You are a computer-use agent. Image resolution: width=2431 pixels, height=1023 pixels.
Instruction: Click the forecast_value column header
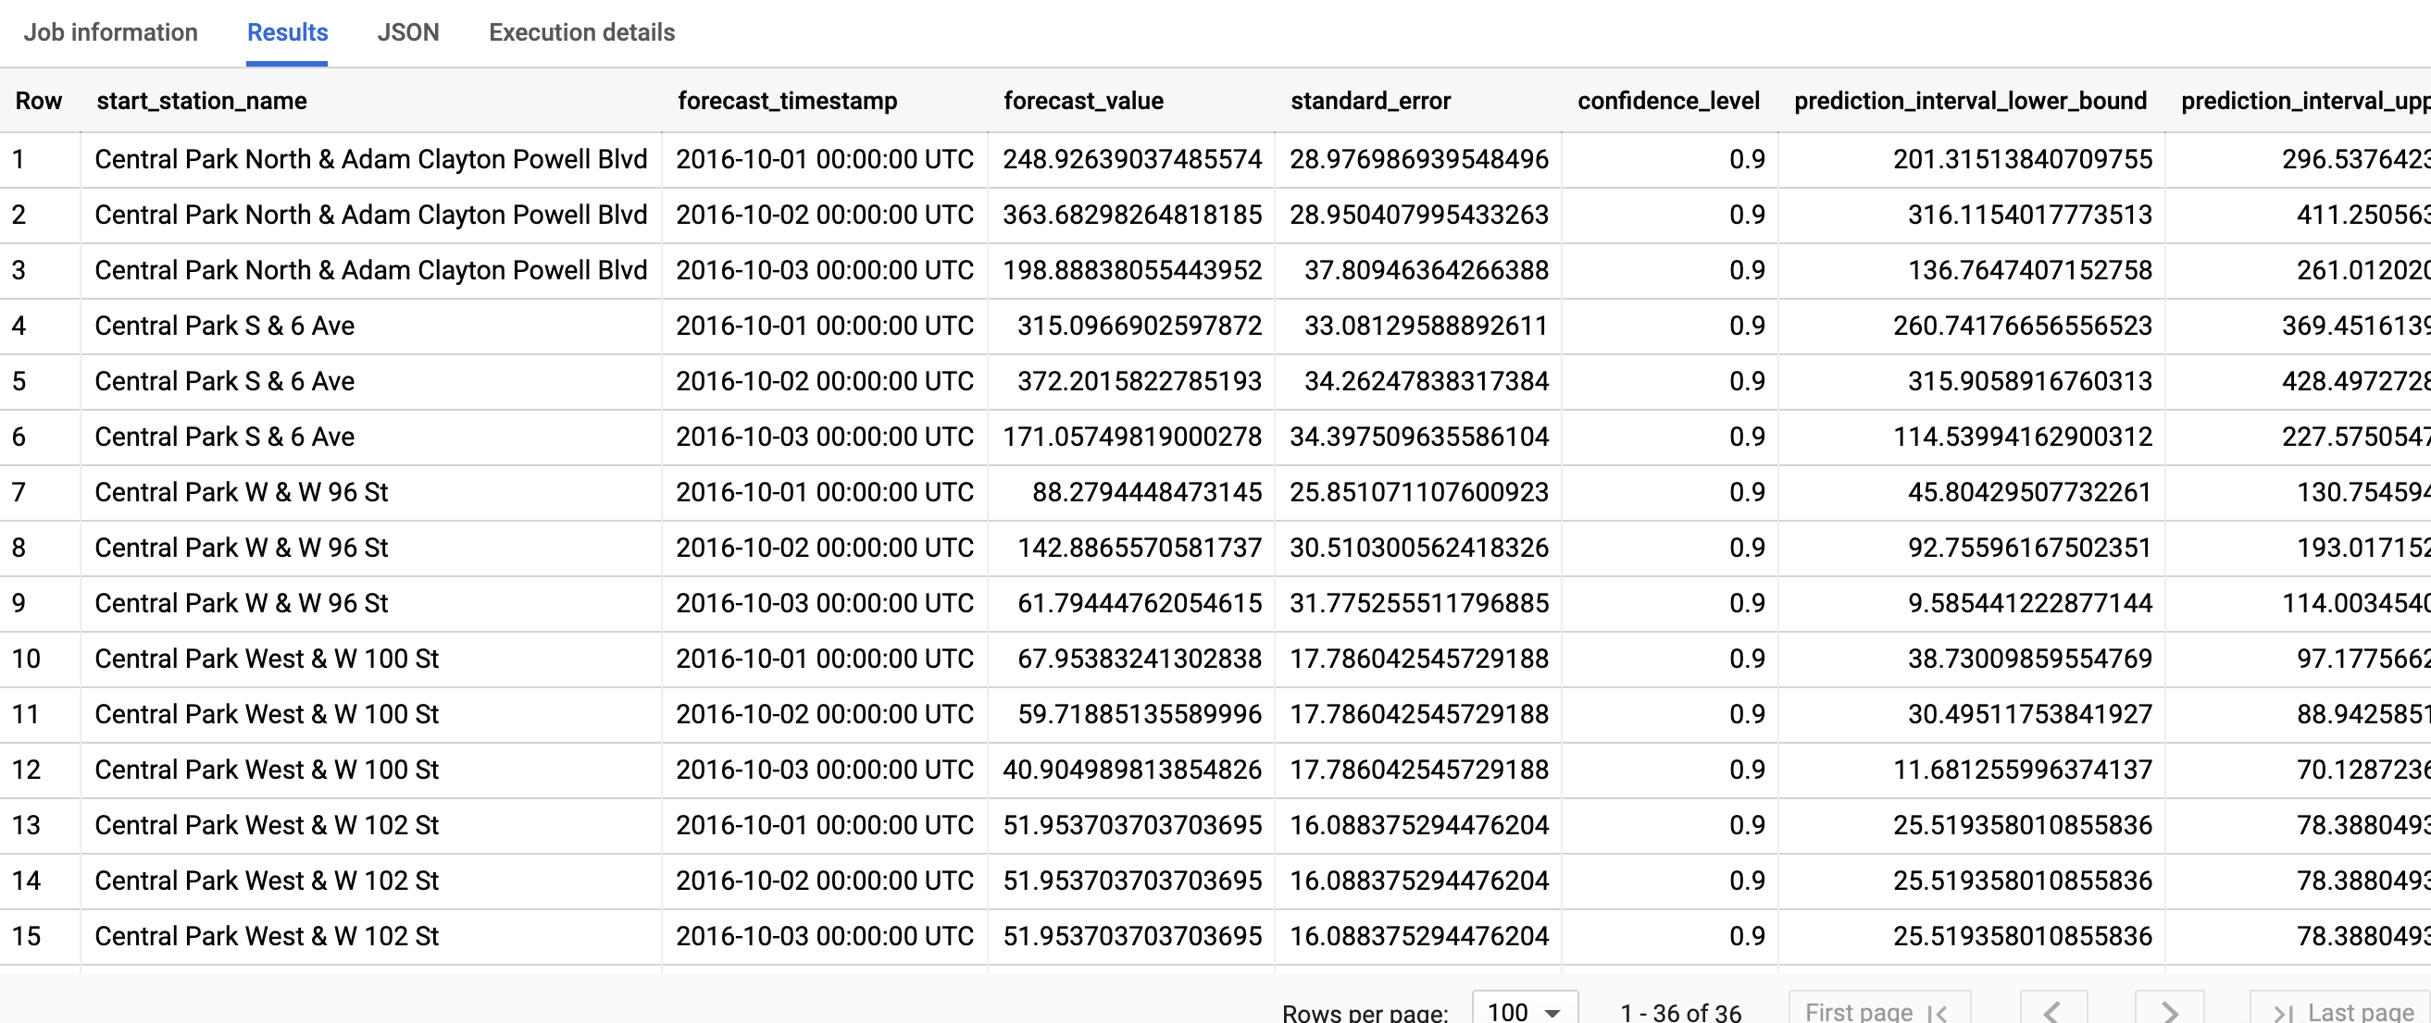point(1083,101)
